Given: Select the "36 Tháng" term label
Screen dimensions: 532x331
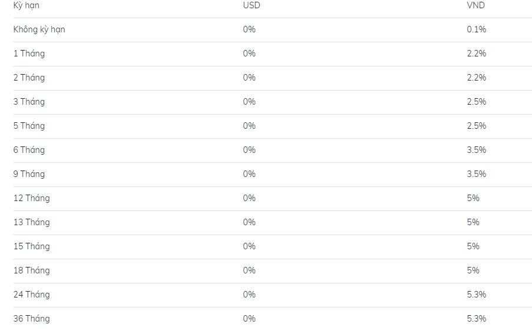Looking at the screenshot, I should pyautogui.click(x=31, y=319).
